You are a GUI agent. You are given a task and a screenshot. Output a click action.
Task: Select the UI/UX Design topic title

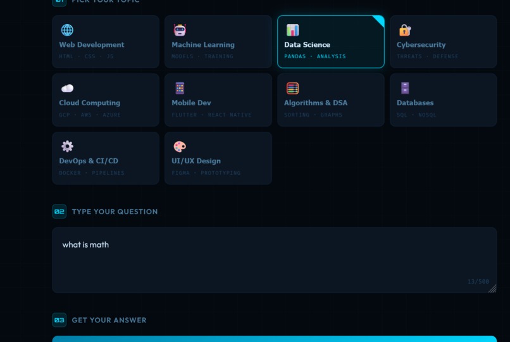(x=196, y=161)
